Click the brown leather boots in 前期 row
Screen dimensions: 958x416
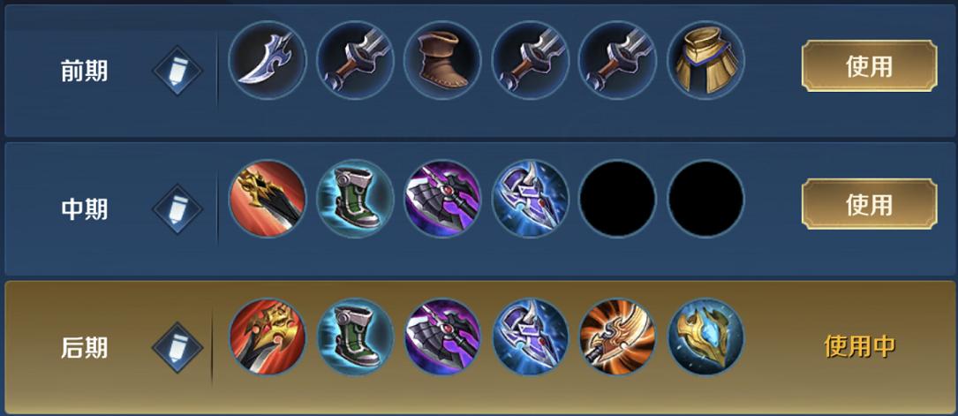442,60
